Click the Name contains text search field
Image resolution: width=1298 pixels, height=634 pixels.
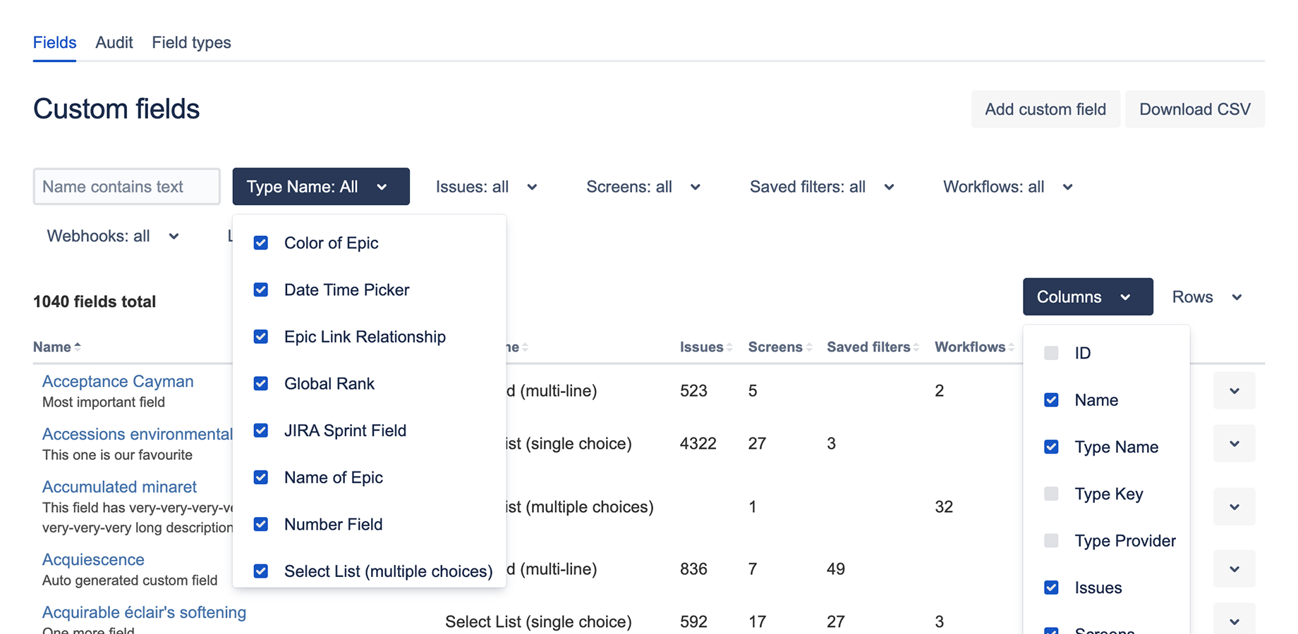[x=126, y=187]
